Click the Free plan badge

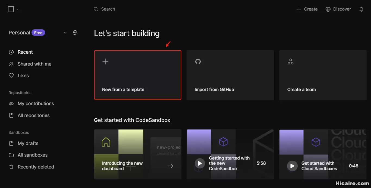click(38, 33)
